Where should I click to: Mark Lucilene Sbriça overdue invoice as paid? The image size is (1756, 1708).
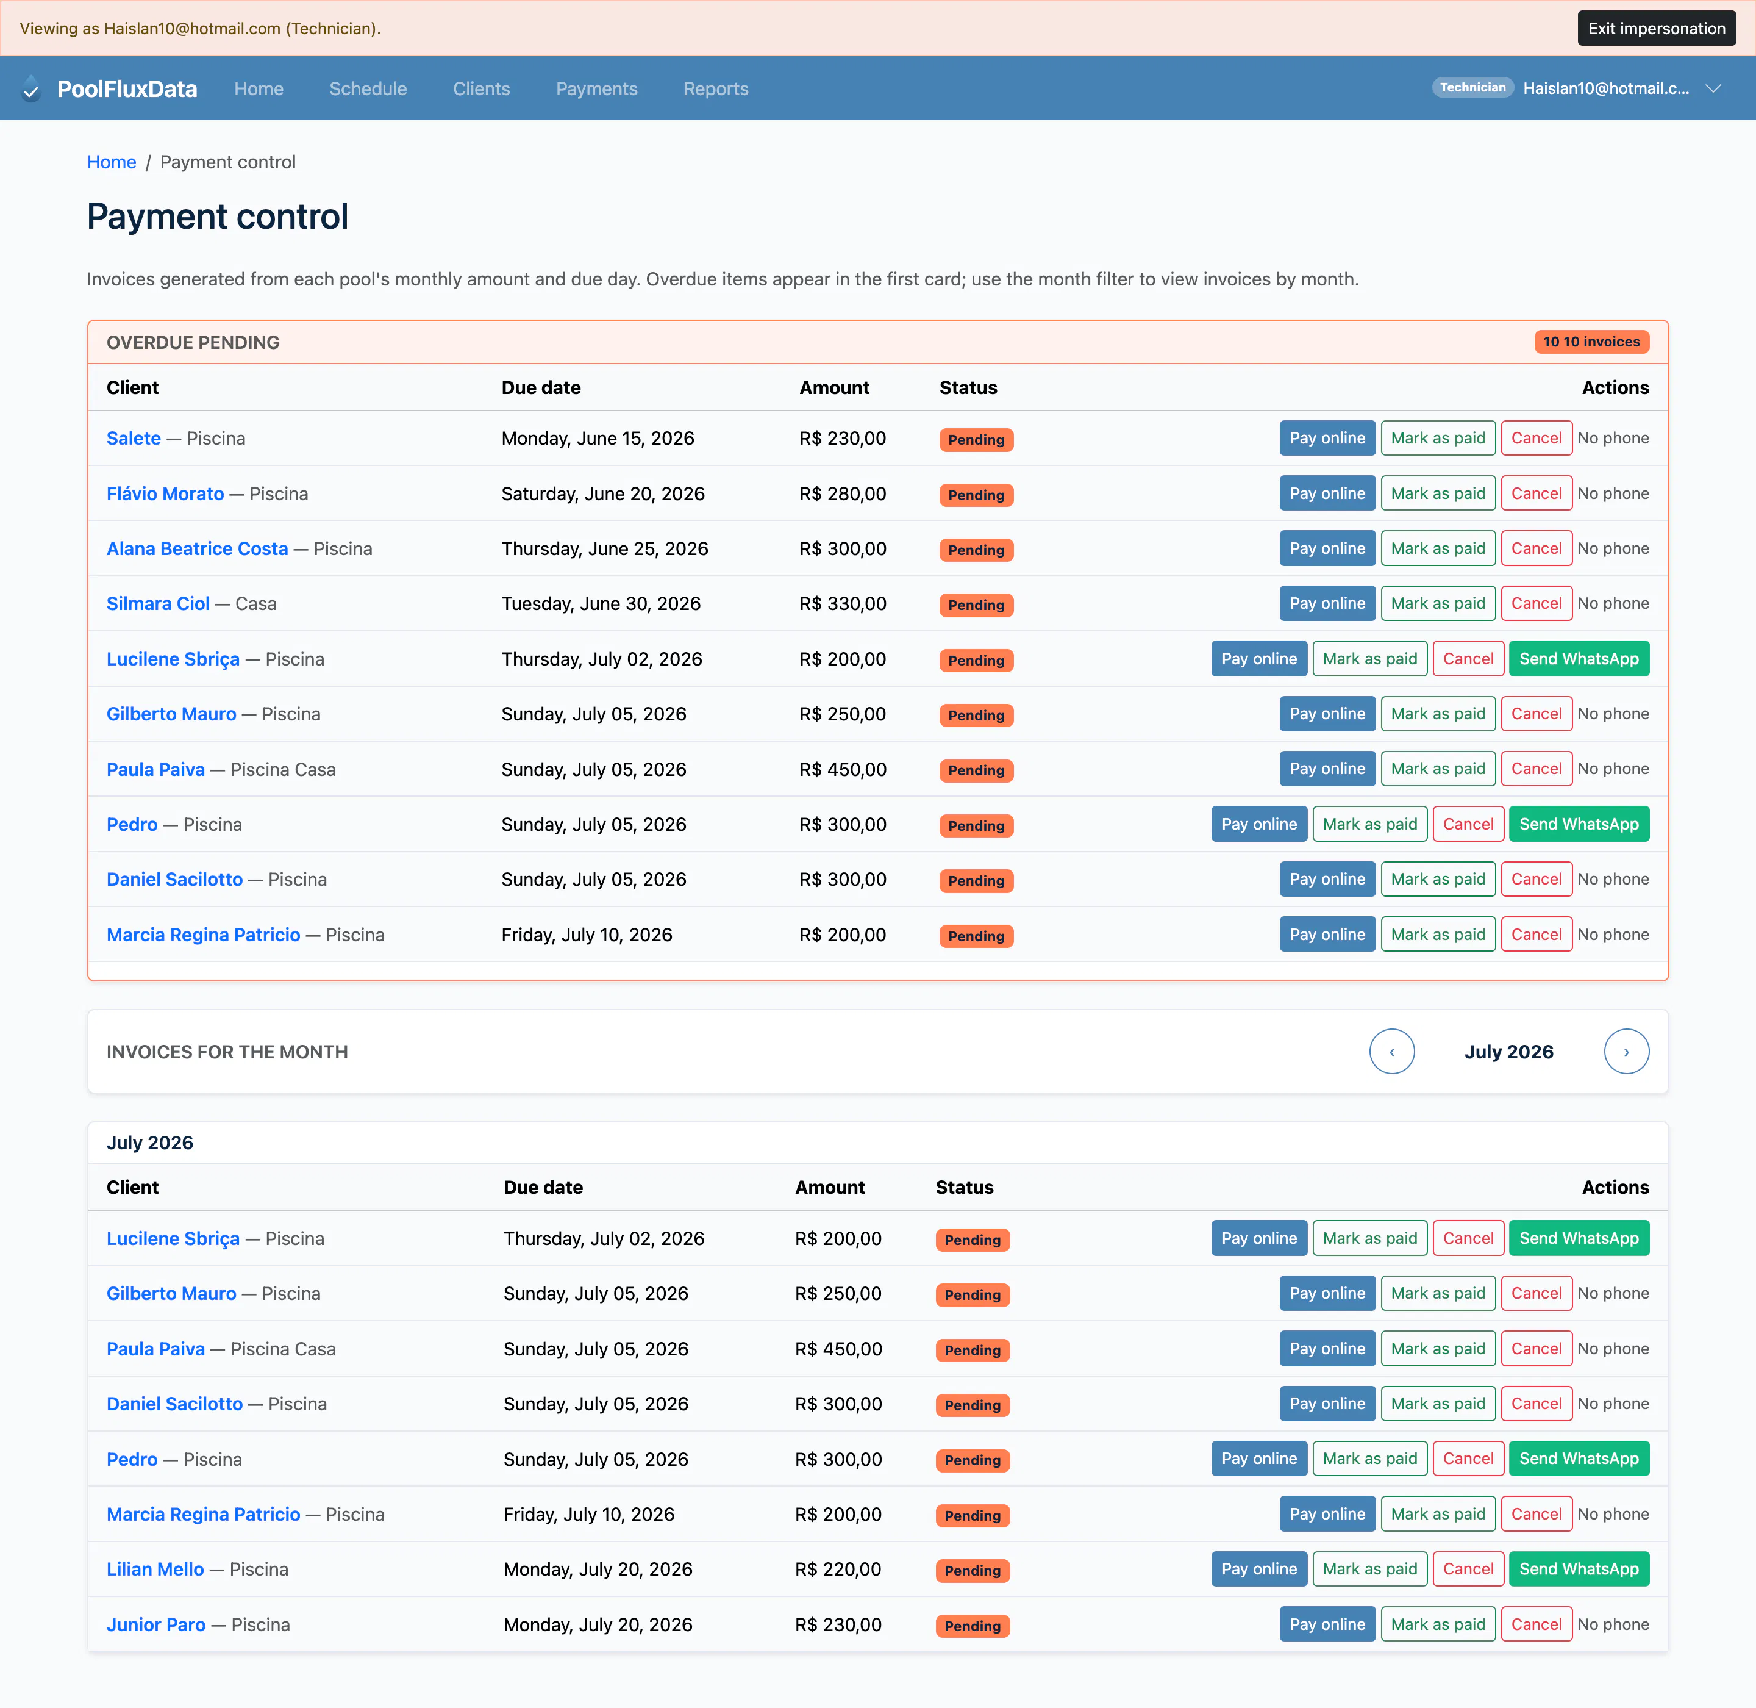tap(1369, 658)
